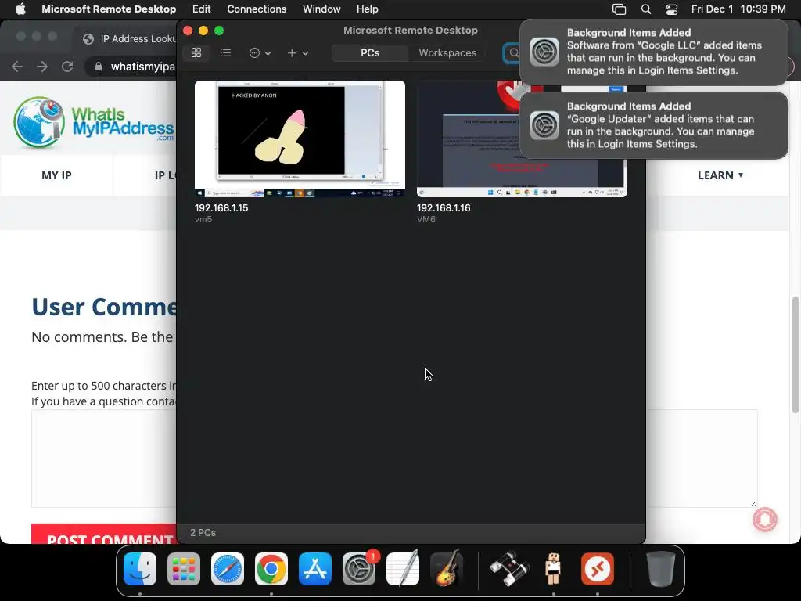Open Launchpad from the Dock
Image resolution: width=801 pixels, height=601 pixels.
(184, 569)
